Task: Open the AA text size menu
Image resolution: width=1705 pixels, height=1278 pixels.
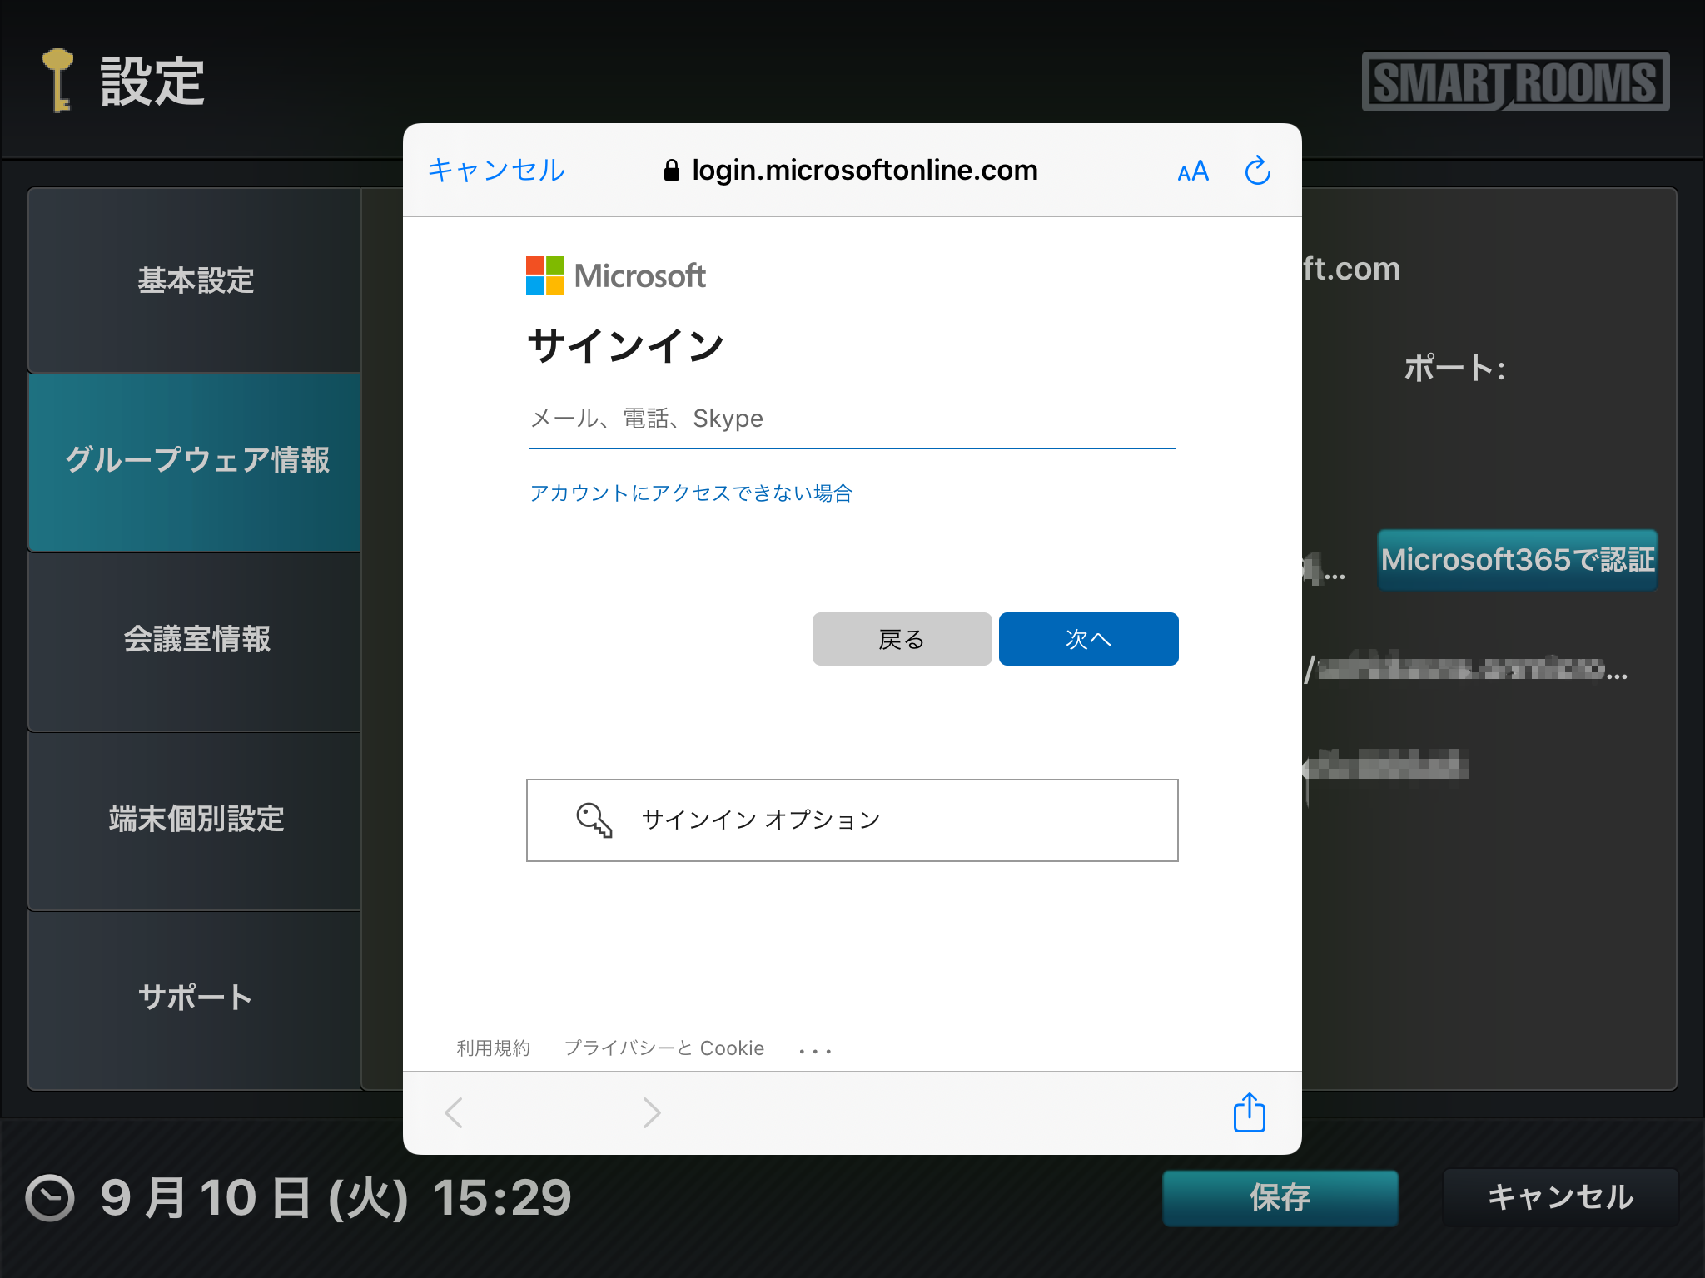Action: 1193,171
